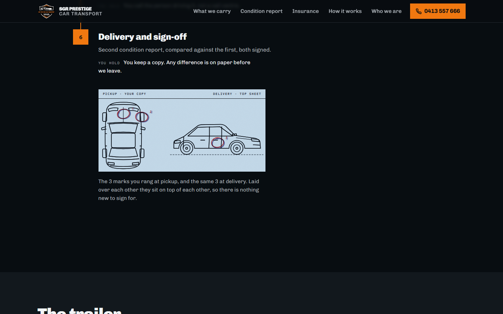Click the 'DELIVERY · TOP SHEET' label
Image resolution: width=503 pixels, height=314 pixels.
(x=237, y=94)
